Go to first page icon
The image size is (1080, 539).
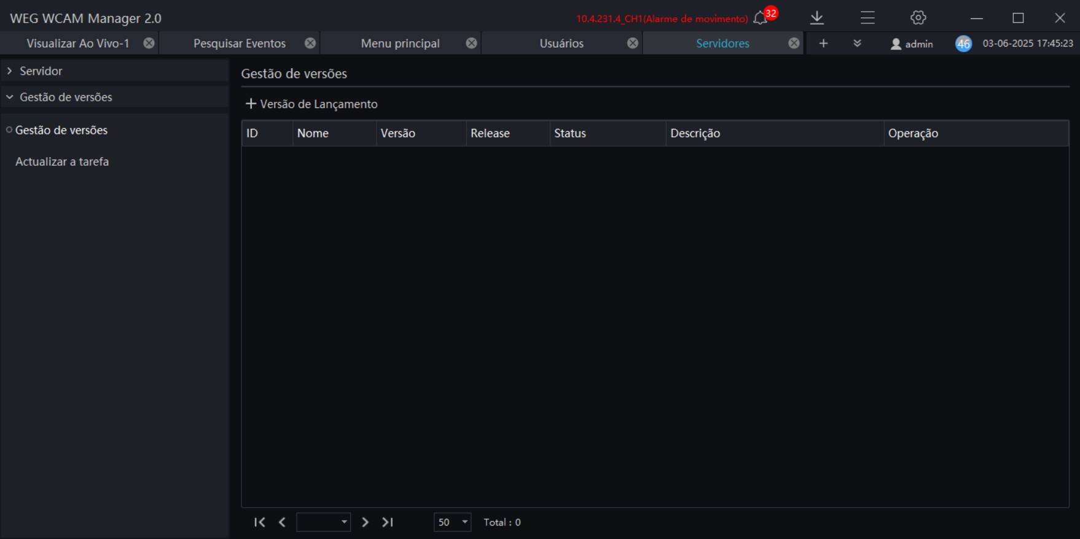click(259, 522)
